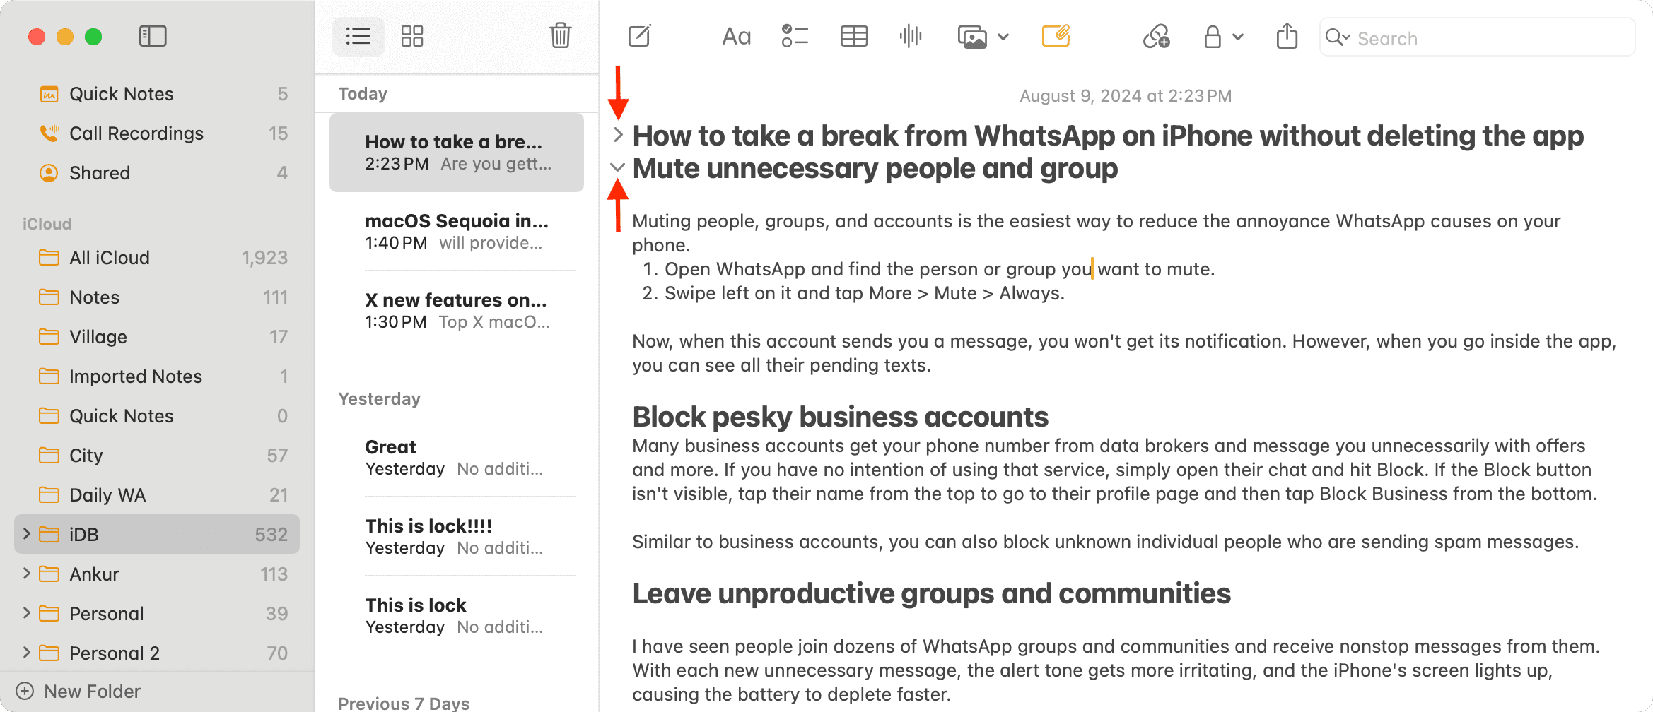Screen dimensions: 1653x712
Task: Open the text format Aa options
Action: [736, 36]
